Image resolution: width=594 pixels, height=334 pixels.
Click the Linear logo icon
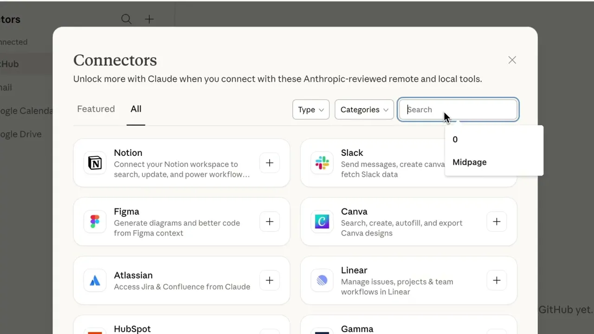point(322,280)
